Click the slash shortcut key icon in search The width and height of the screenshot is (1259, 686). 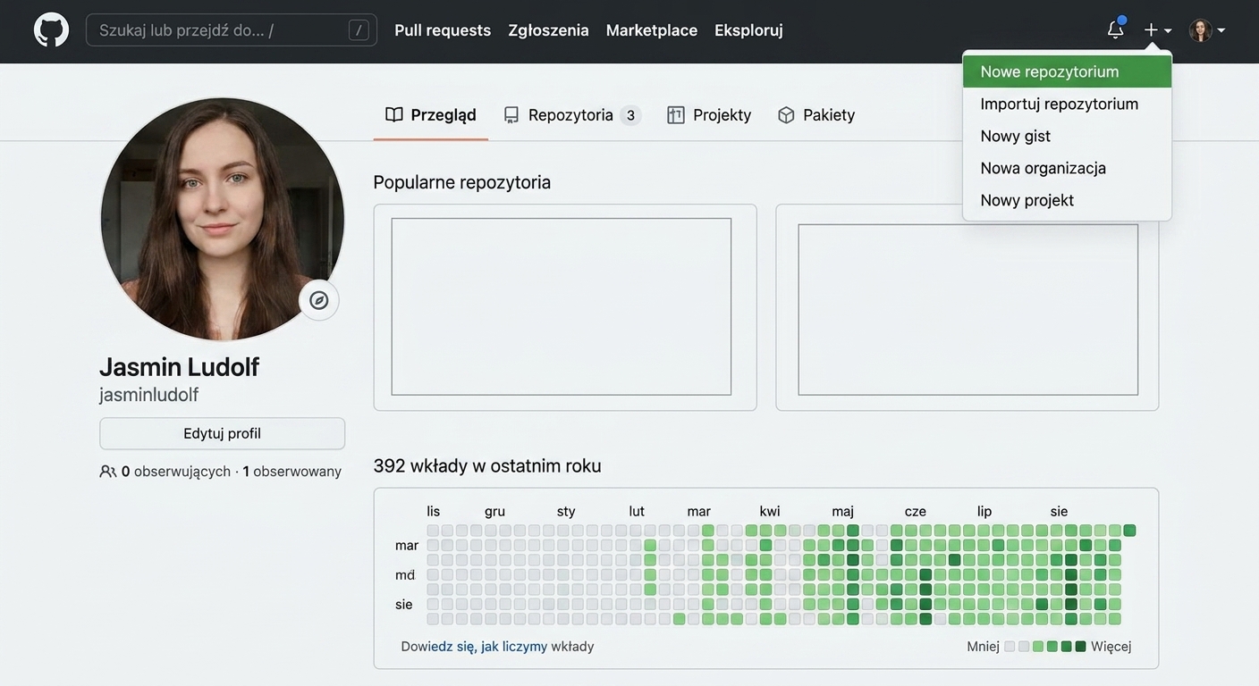point(359,30)
